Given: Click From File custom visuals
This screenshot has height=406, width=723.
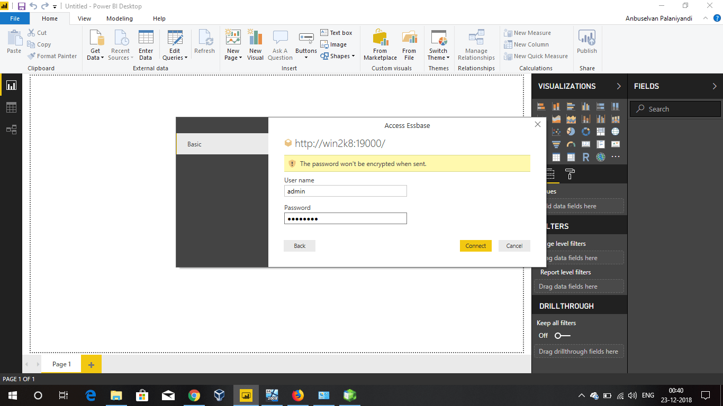Looking at the screenshot, I should click(x=409, y=45).
